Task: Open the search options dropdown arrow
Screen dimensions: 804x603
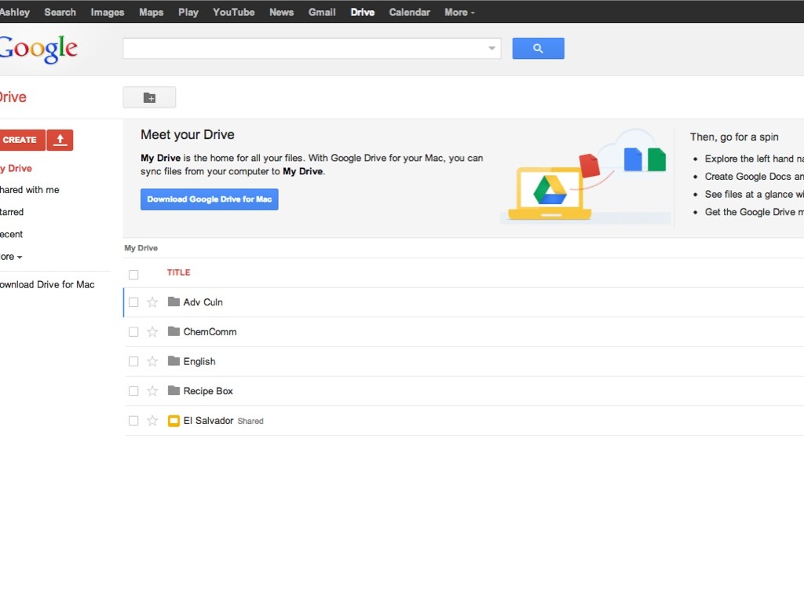Action: (492, 49)
